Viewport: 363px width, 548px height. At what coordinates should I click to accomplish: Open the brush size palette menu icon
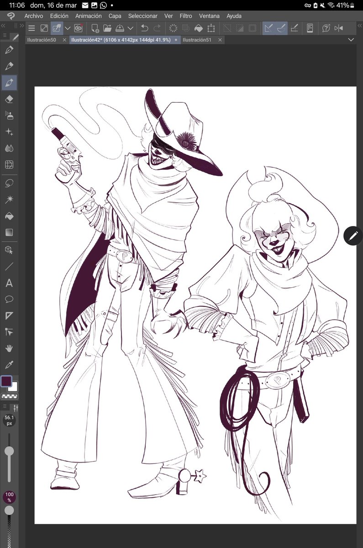(5, 407)
